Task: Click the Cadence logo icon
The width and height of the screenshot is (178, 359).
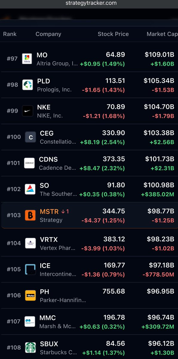Action: coord(30,163)
